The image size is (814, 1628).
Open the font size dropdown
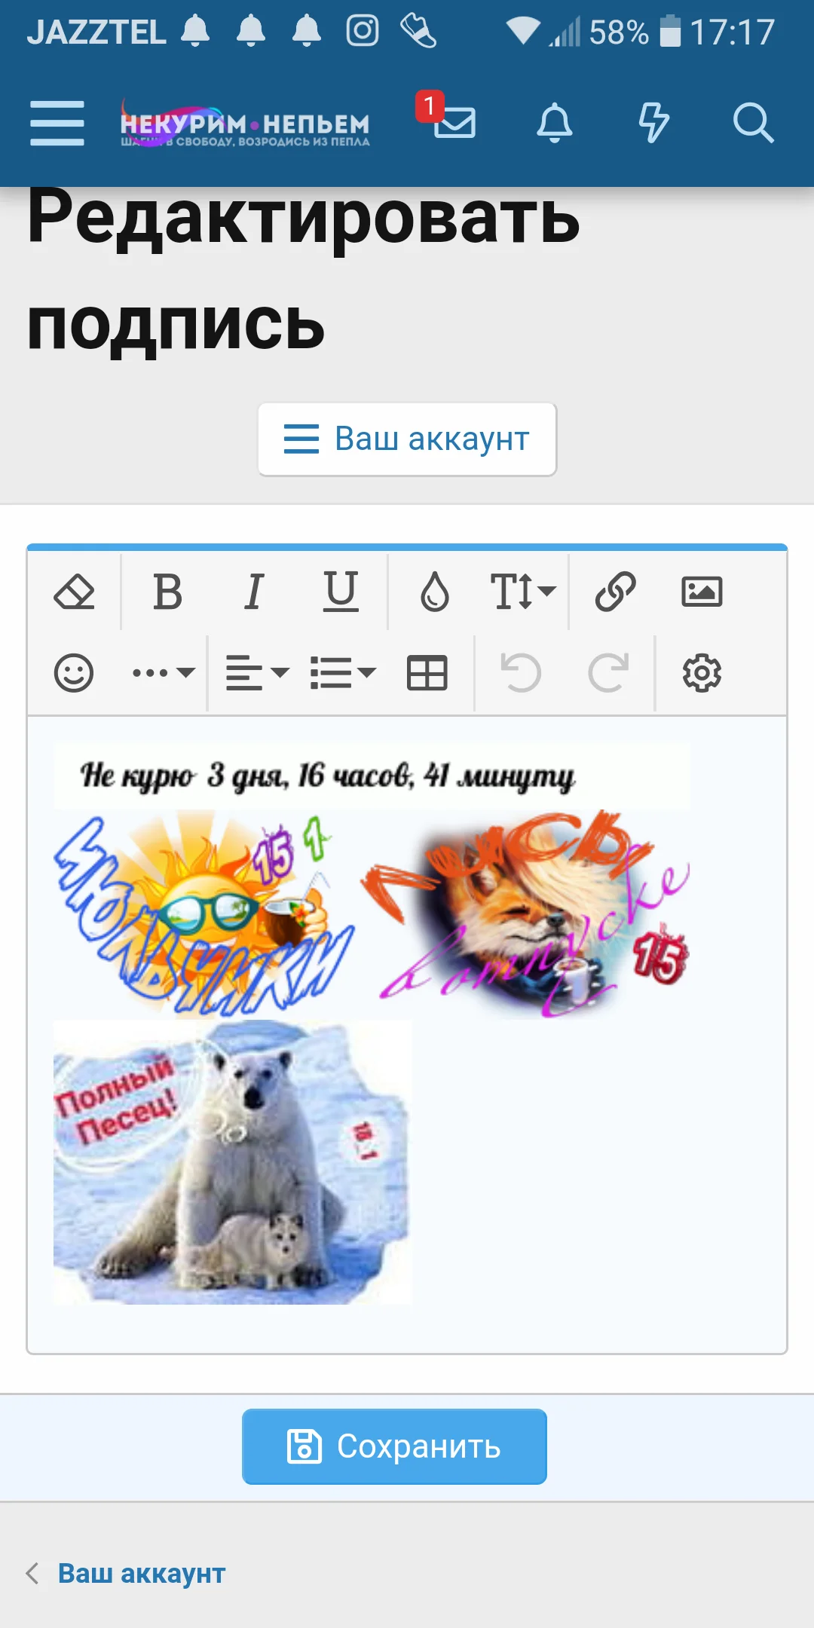pyautogui.click(x=523, y=592)
